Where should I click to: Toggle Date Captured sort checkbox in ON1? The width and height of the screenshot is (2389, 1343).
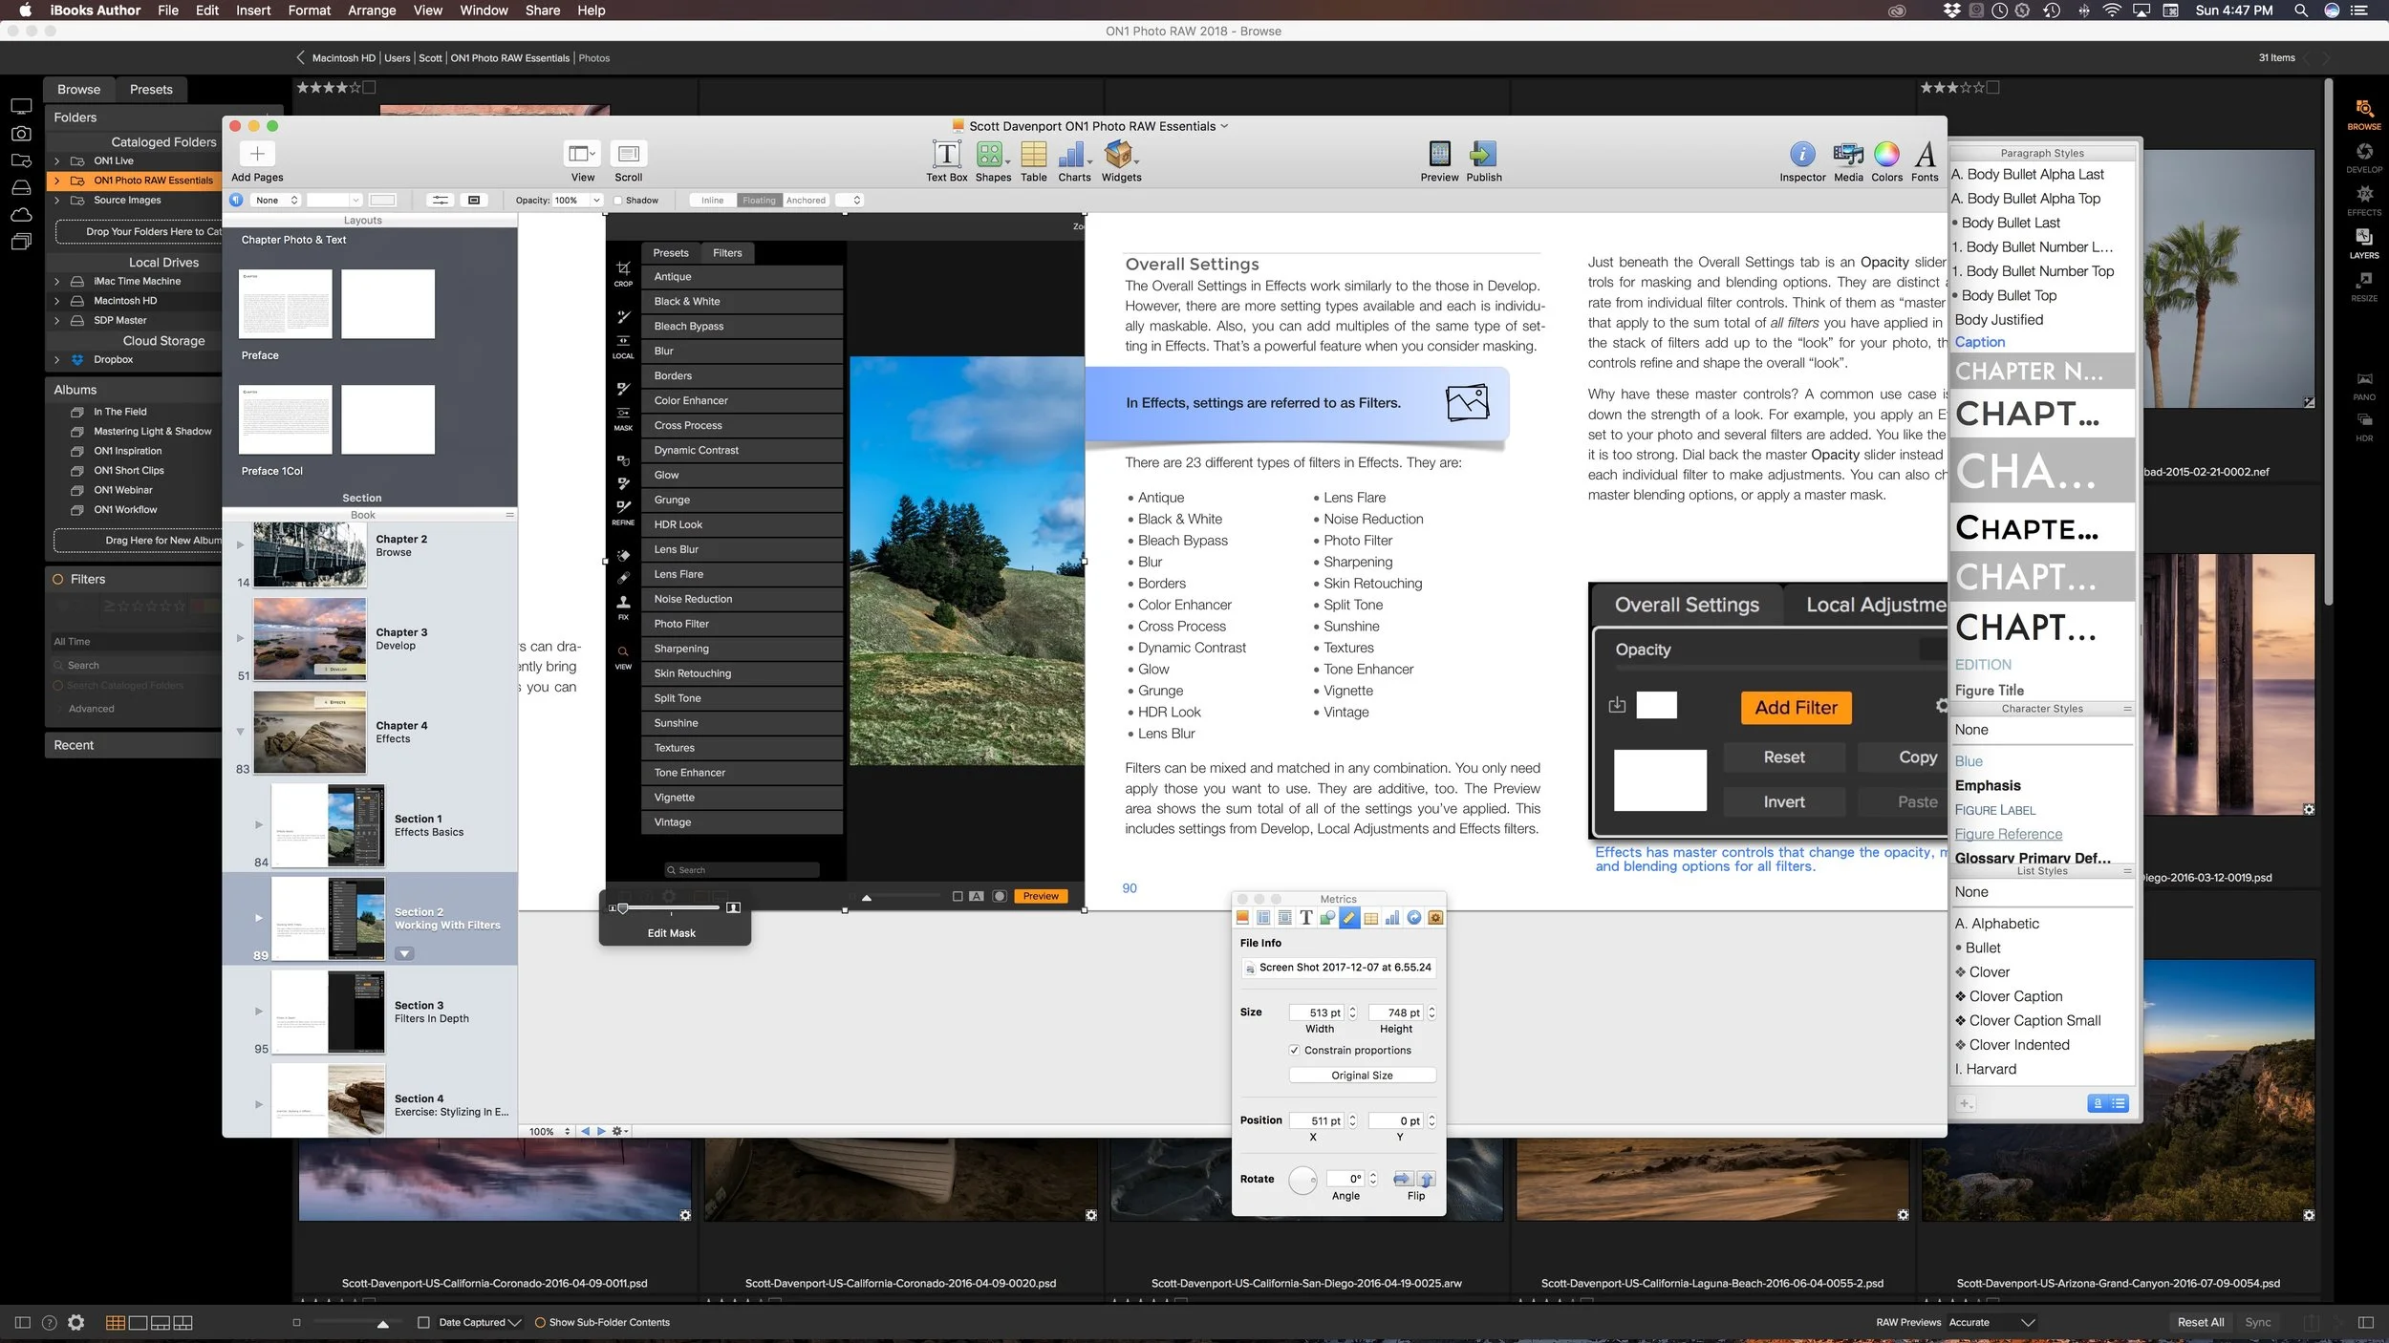[x=423, y=1323]
